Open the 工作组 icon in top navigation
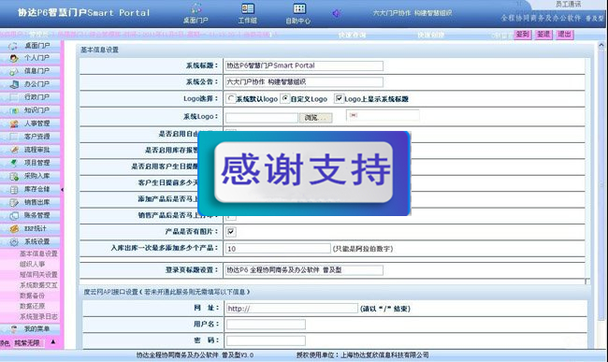This screenshot has height=362, width=608. click(247, 8)
